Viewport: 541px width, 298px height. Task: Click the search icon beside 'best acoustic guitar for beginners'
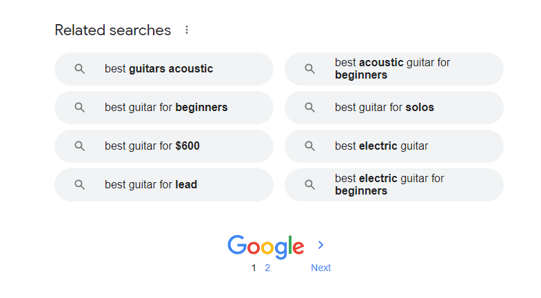coord(310,69)
